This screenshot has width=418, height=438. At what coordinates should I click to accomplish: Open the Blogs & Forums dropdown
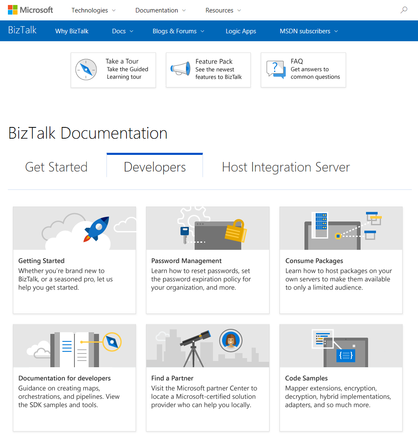coord(178,31)
